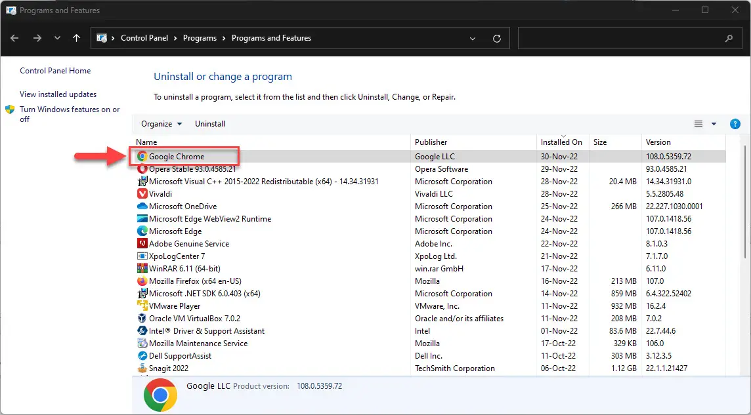The image size is (751, 415).
Task: Sort list by Publisher column header
Action: [431, 142]
